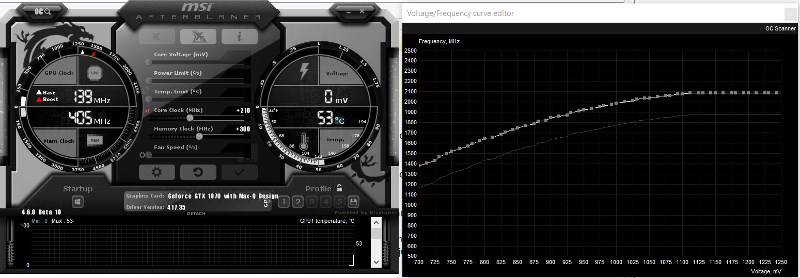Open the information i button
The height and width of the screenshot is (278, 800).
pyautogui.click(x=239, y=37)
